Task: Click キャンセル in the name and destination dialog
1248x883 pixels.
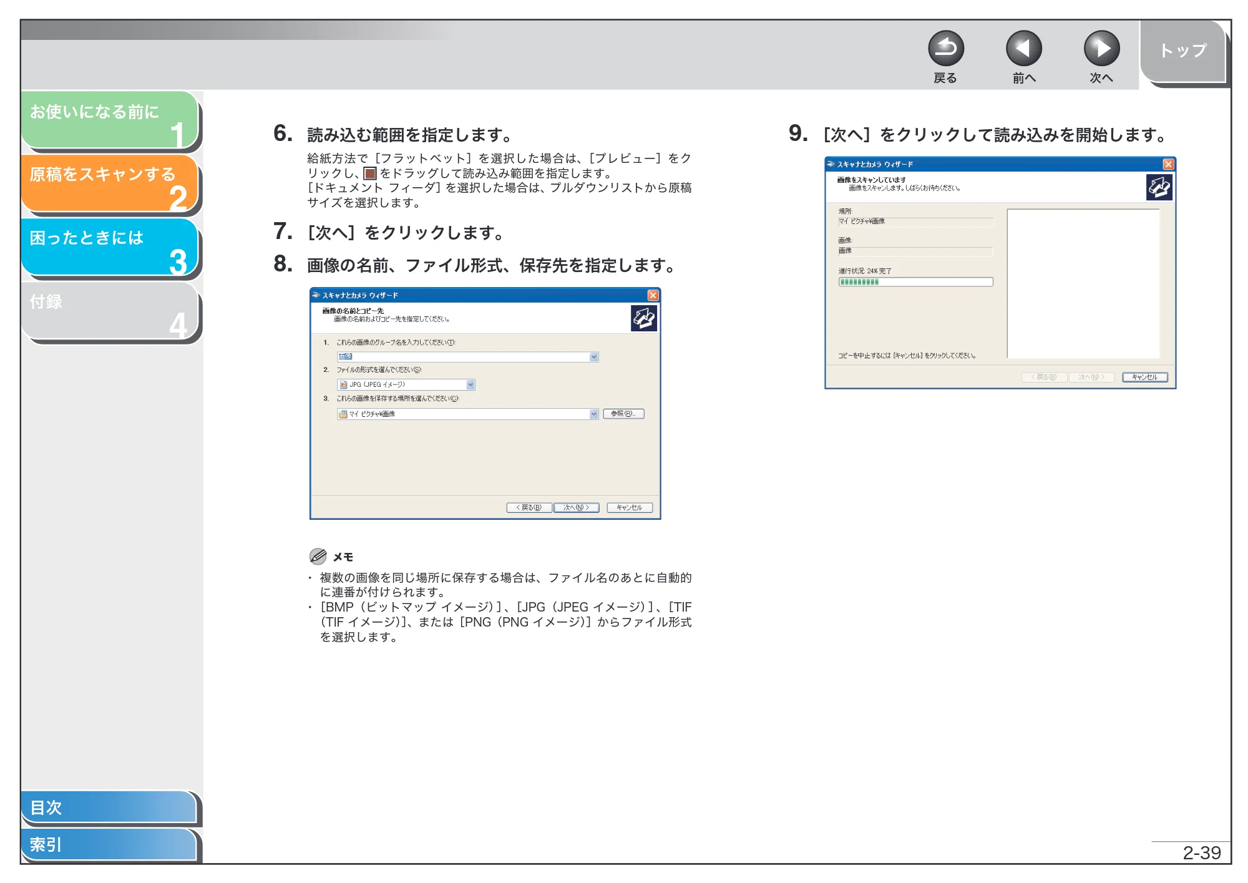Action: [630, 507]
